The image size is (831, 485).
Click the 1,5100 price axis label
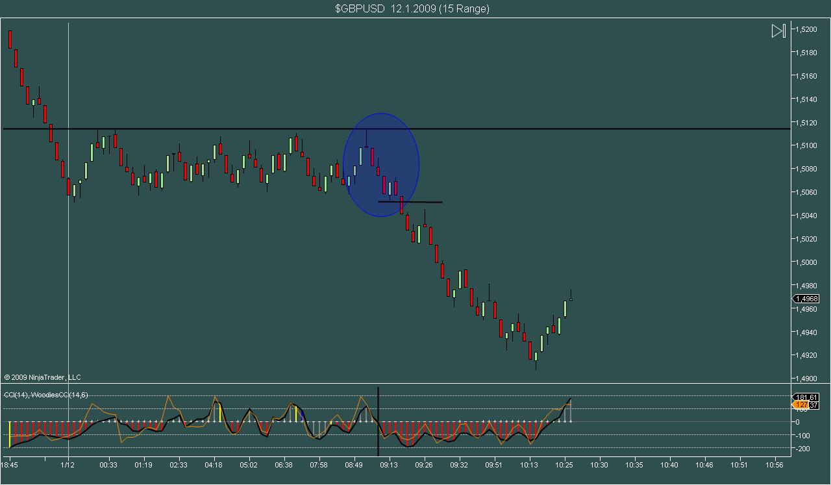808,145
